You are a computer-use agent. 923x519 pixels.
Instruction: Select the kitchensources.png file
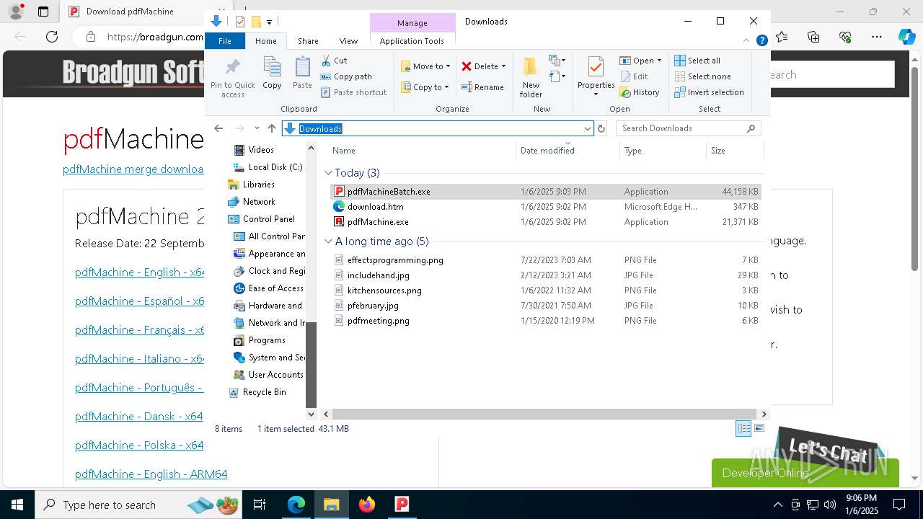[x=546, y=290]
